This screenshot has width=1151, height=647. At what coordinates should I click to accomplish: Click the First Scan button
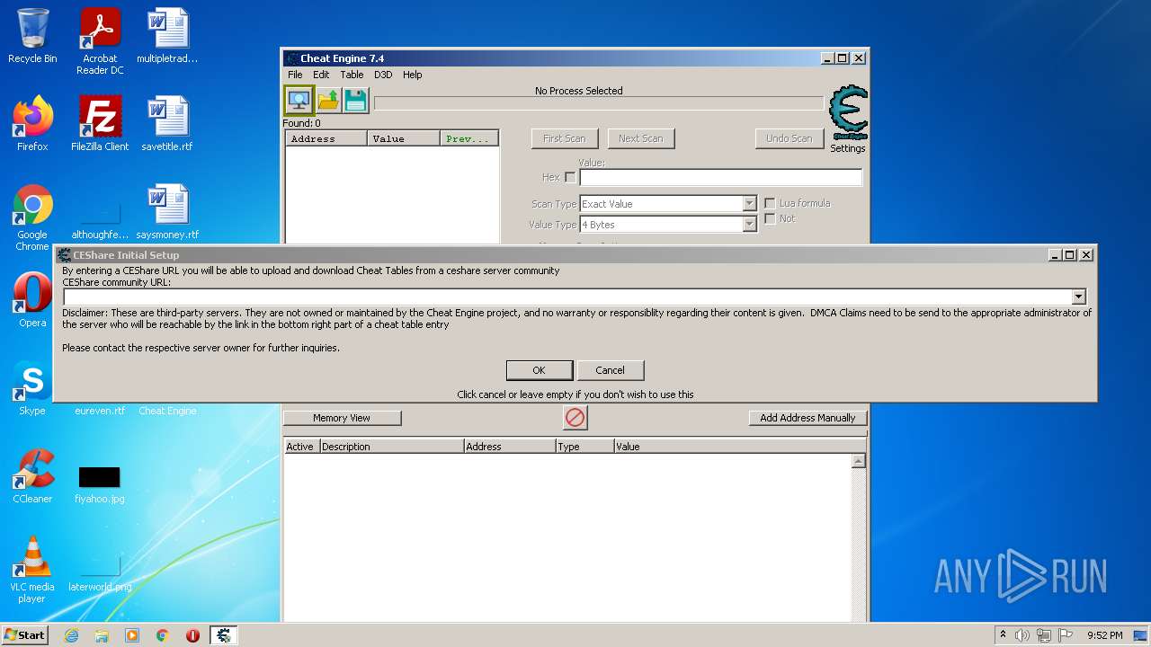[565, 138]
